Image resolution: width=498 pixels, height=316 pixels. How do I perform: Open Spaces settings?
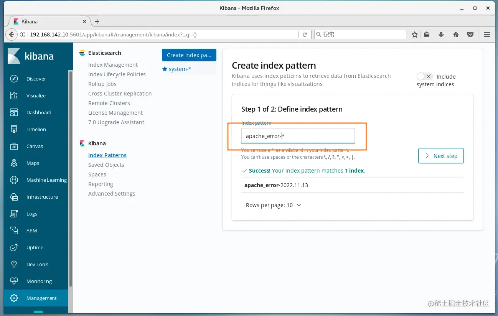coord(97,174)
